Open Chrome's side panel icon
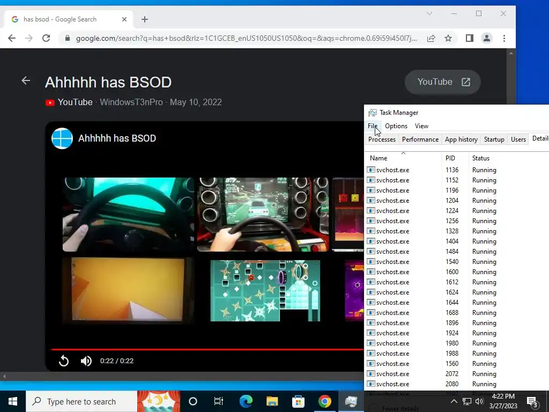This screenshot has height=412, width=549. tap(470, 38)
